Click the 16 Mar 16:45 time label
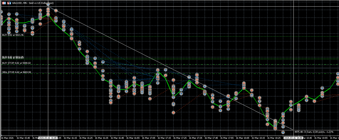Viewport: 339px width, 140px height. pyautogui.click(x=117, y=138)
